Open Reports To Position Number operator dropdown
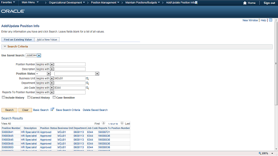Viewport: 278px width, 156px height. [52, 92]
